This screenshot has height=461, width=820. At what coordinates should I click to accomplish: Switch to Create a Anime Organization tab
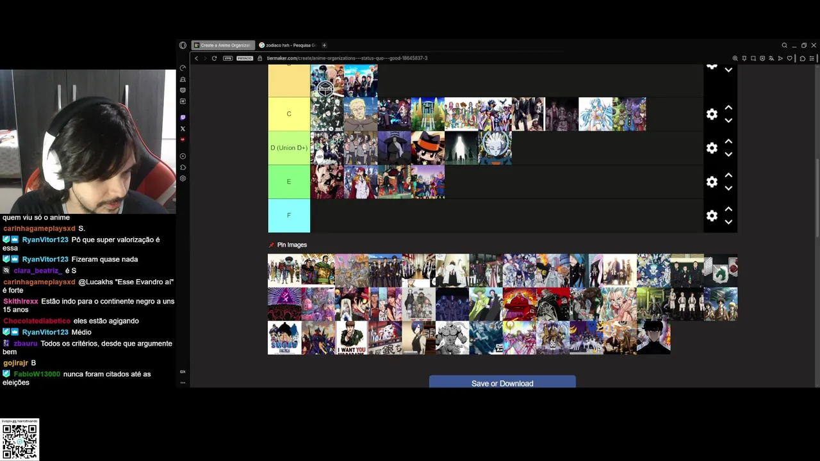click(223, 45)
